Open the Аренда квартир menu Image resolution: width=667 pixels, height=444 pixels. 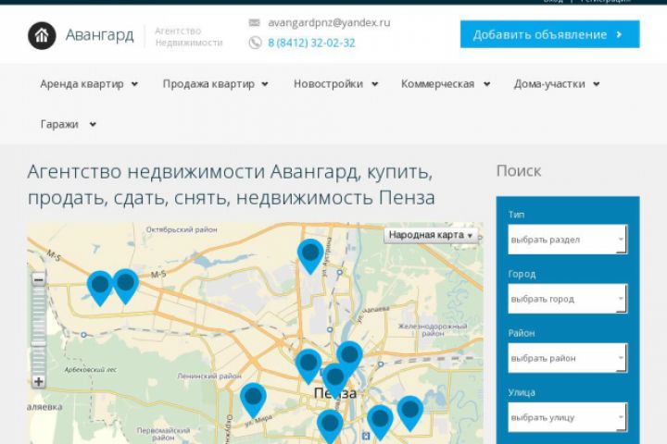(x=82, y=84)
